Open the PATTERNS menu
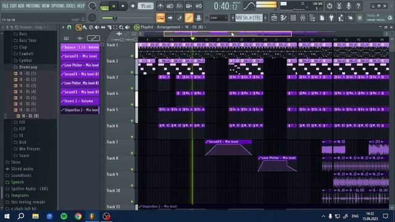 [33, 6]
